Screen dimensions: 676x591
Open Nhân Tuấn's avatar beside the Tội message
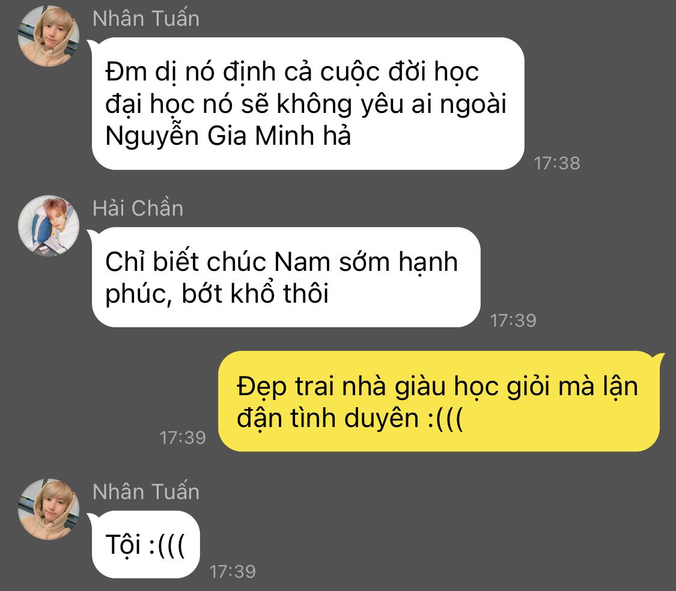[x=48, y=509]
